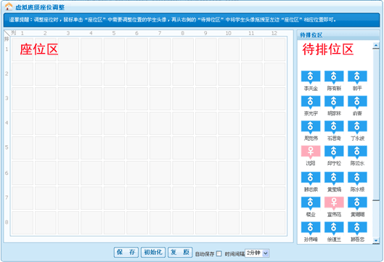The height and width of the screenshot is (262, 384).
Task: Click scroll-up arrow of waiting area list
Action: (x=376, y=45)
